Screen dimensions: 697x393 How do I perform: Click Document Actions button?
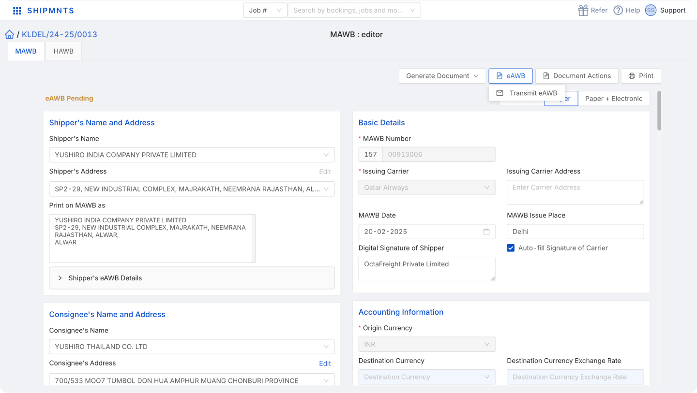pos(577,76)
